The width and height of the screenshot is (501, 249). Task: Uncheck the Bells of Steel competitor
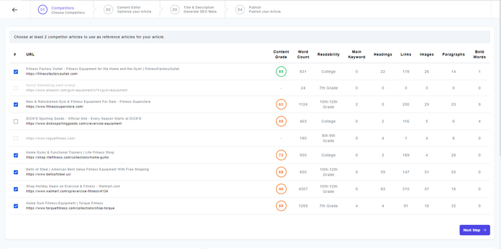15,172
